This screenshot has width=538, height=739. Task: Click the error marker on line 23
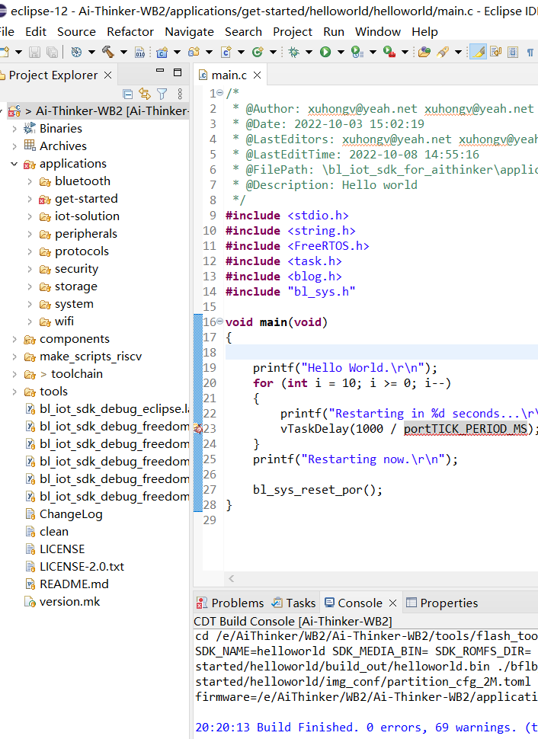coord(198,428)
